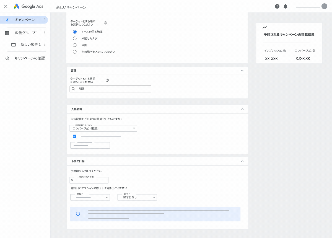Click the 広告グループ 1 grid icon
The width and height of the screenshot is (332, 238).
(x=7, y=33)
